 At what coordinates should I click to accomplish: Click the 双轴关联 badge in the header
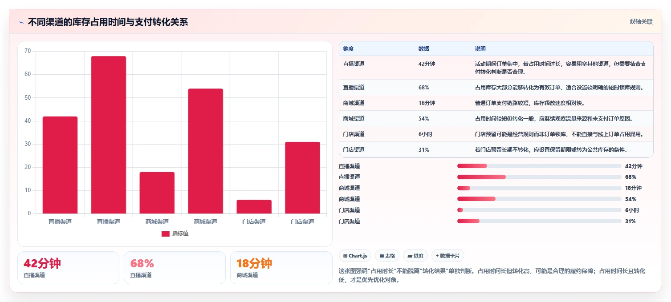(x=641, y=22)
